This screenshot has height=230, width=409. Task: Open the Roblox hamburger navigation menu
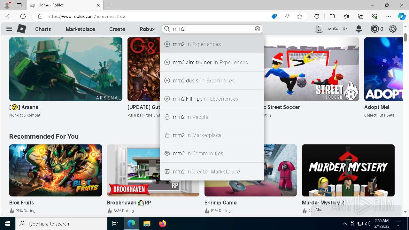pos(9,29)
